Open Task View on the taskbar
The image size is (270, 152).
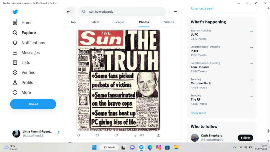pos(123,147)
